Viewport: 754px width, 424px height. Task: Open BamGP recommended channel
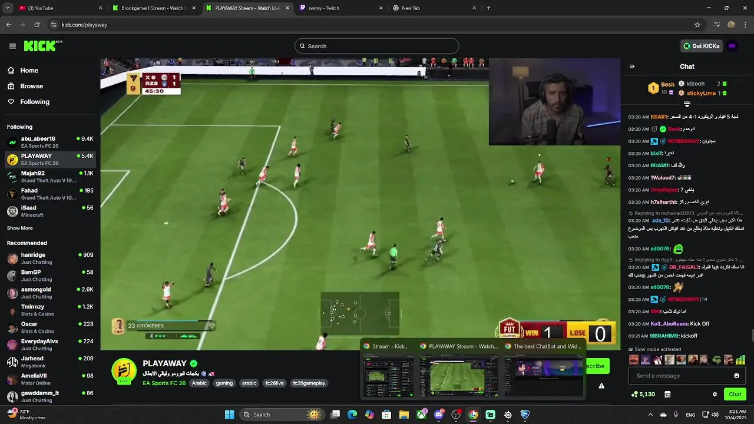[x=50, y=276]
